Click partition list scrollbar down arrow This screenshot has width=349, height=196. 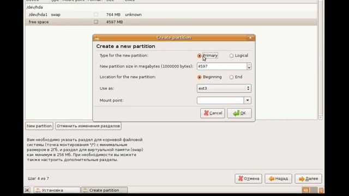pos(321,118)
